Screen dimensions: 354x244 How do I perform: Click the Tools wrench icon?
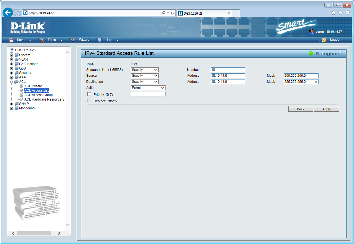coord(42,40)
